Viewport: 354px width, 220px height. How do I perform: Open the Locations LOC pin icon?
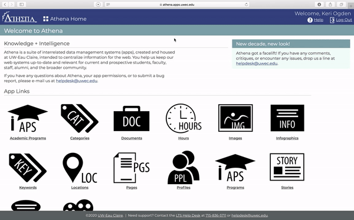(80, 168)
